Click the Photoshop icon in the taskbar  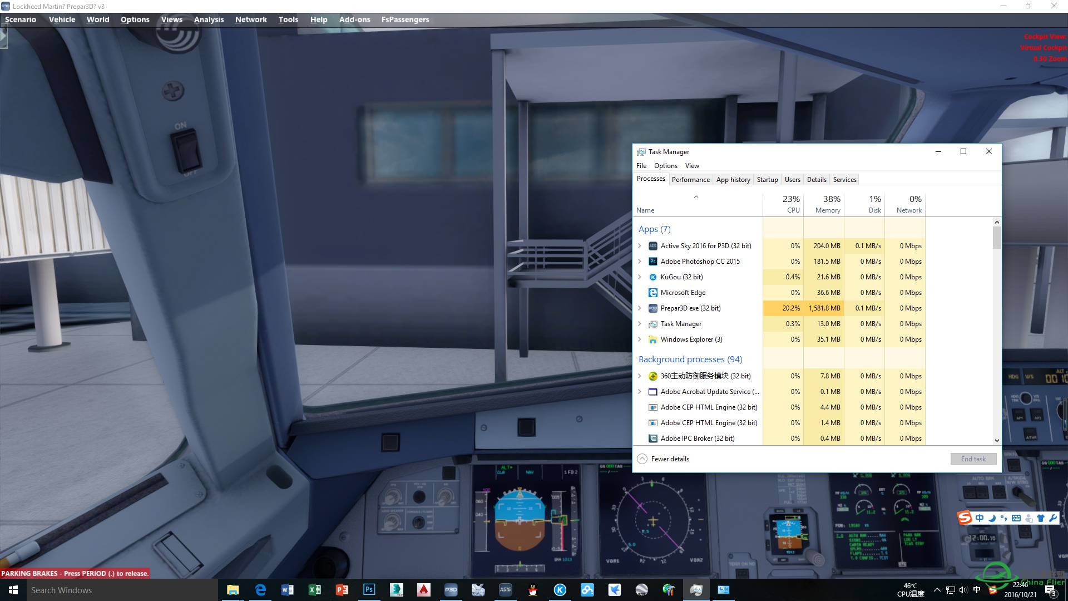click(368, 589)
